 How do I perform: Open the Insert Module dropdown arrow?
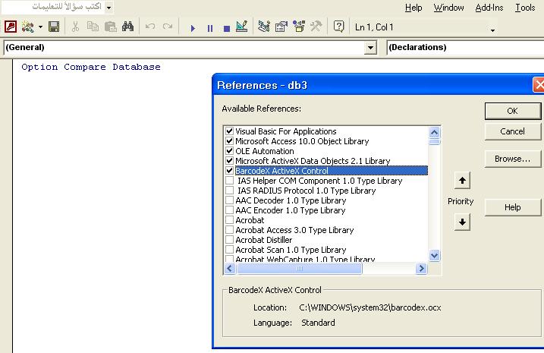pos(40,27)
